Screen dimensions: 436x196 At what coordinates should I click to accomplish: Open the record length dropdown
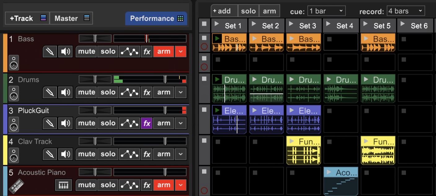405,11
